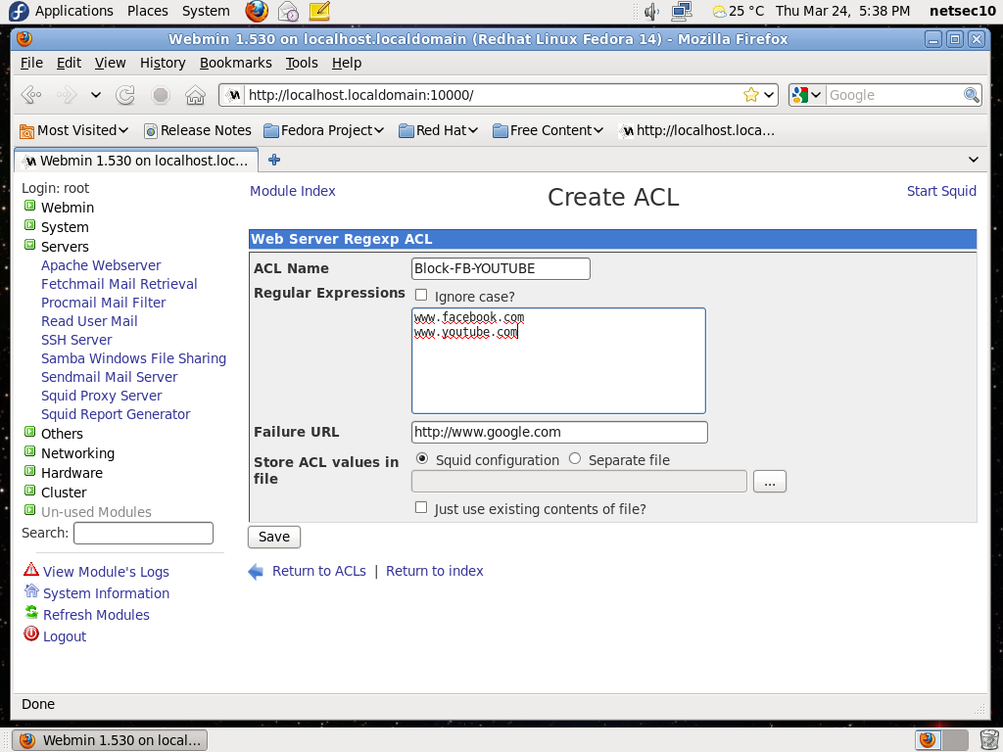The image size is (1003, 752).
Task: Select the Separate file radio button
Action: 574,458
